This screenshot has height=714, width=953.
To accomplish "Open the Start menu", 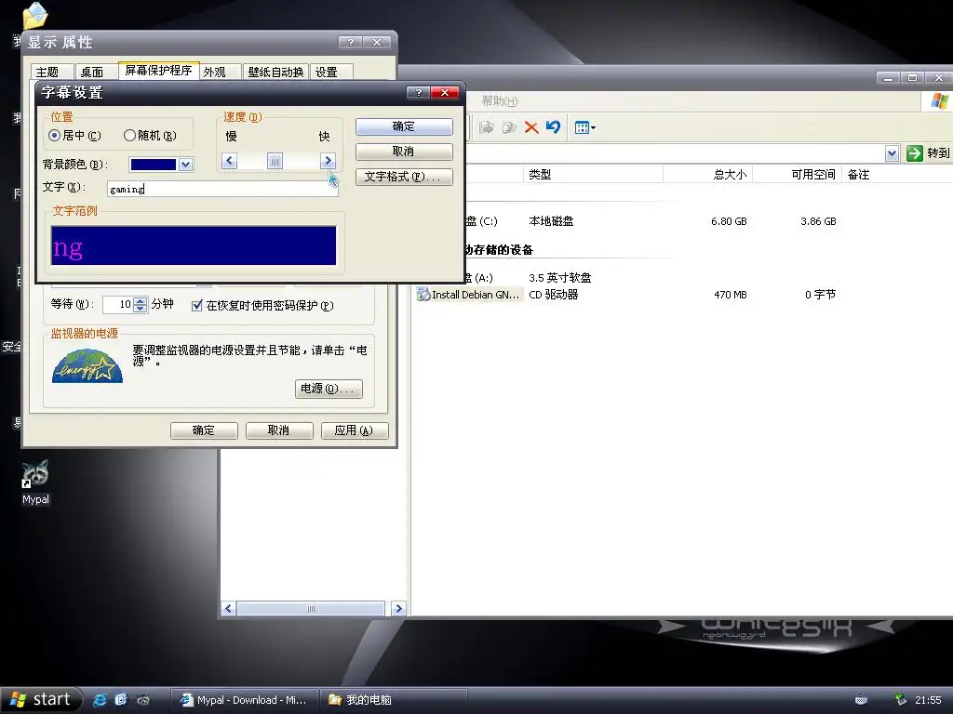I will coord(40,699).
